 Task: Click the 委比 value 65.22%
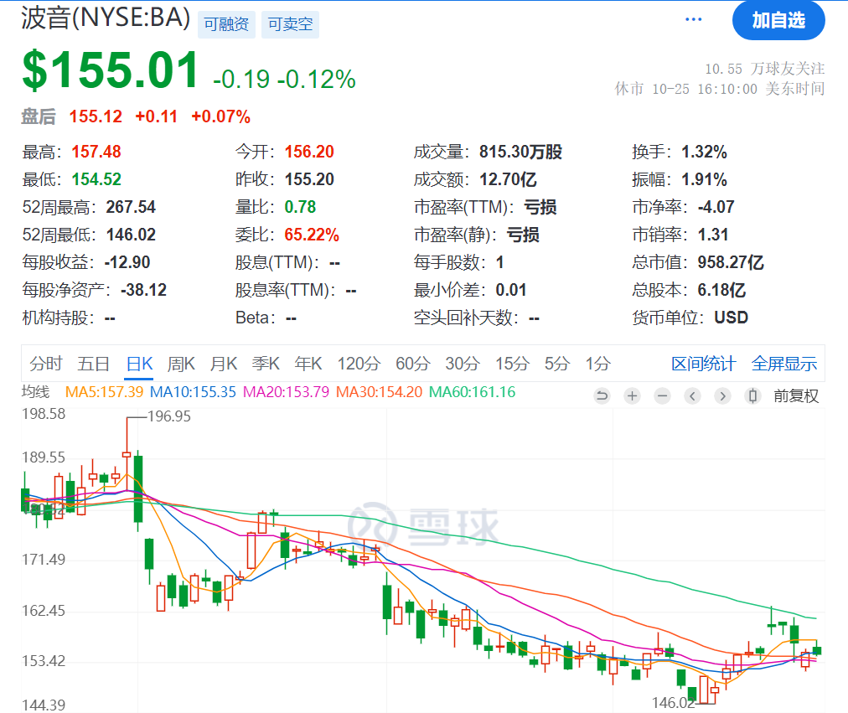tap(312, 235)
